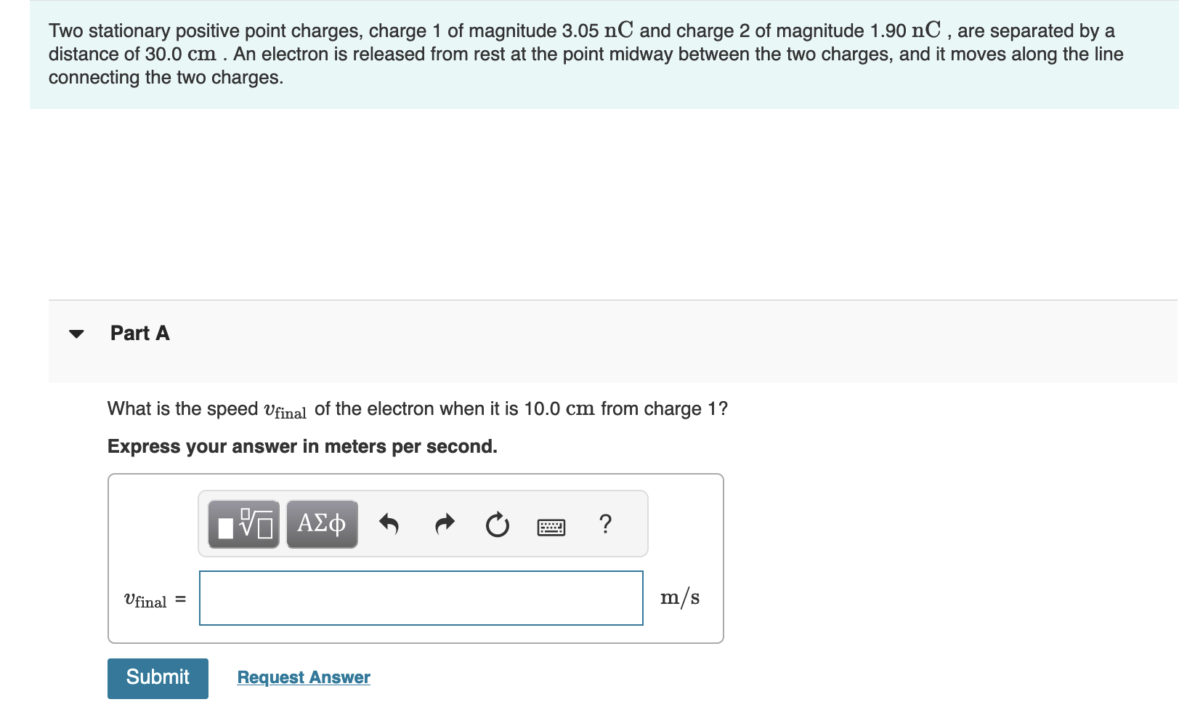Click inside the v_final answer input box
The height and width of the screenshot is (710, 1179).
421,597
